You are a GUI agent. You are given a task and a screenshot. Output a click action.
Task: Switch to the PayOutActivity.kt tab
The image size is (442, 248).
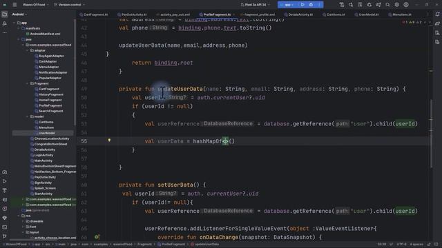132,14
